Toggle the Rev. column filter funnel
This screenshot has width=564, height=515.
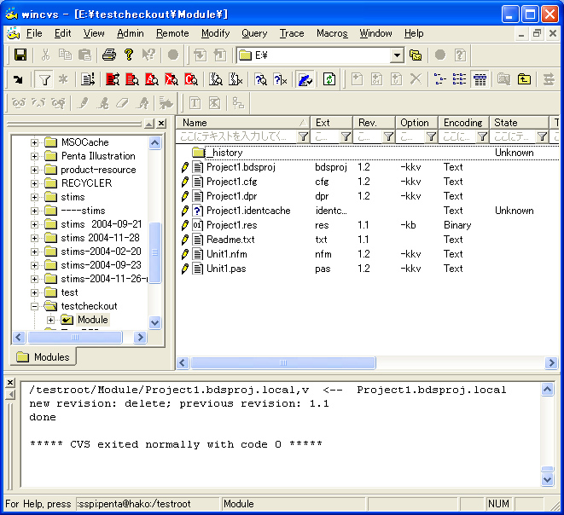coord(388,136)
